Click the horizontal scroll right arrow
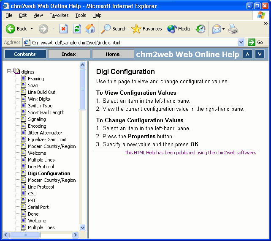This screenshot has width=271, height=241. [76, 235]
